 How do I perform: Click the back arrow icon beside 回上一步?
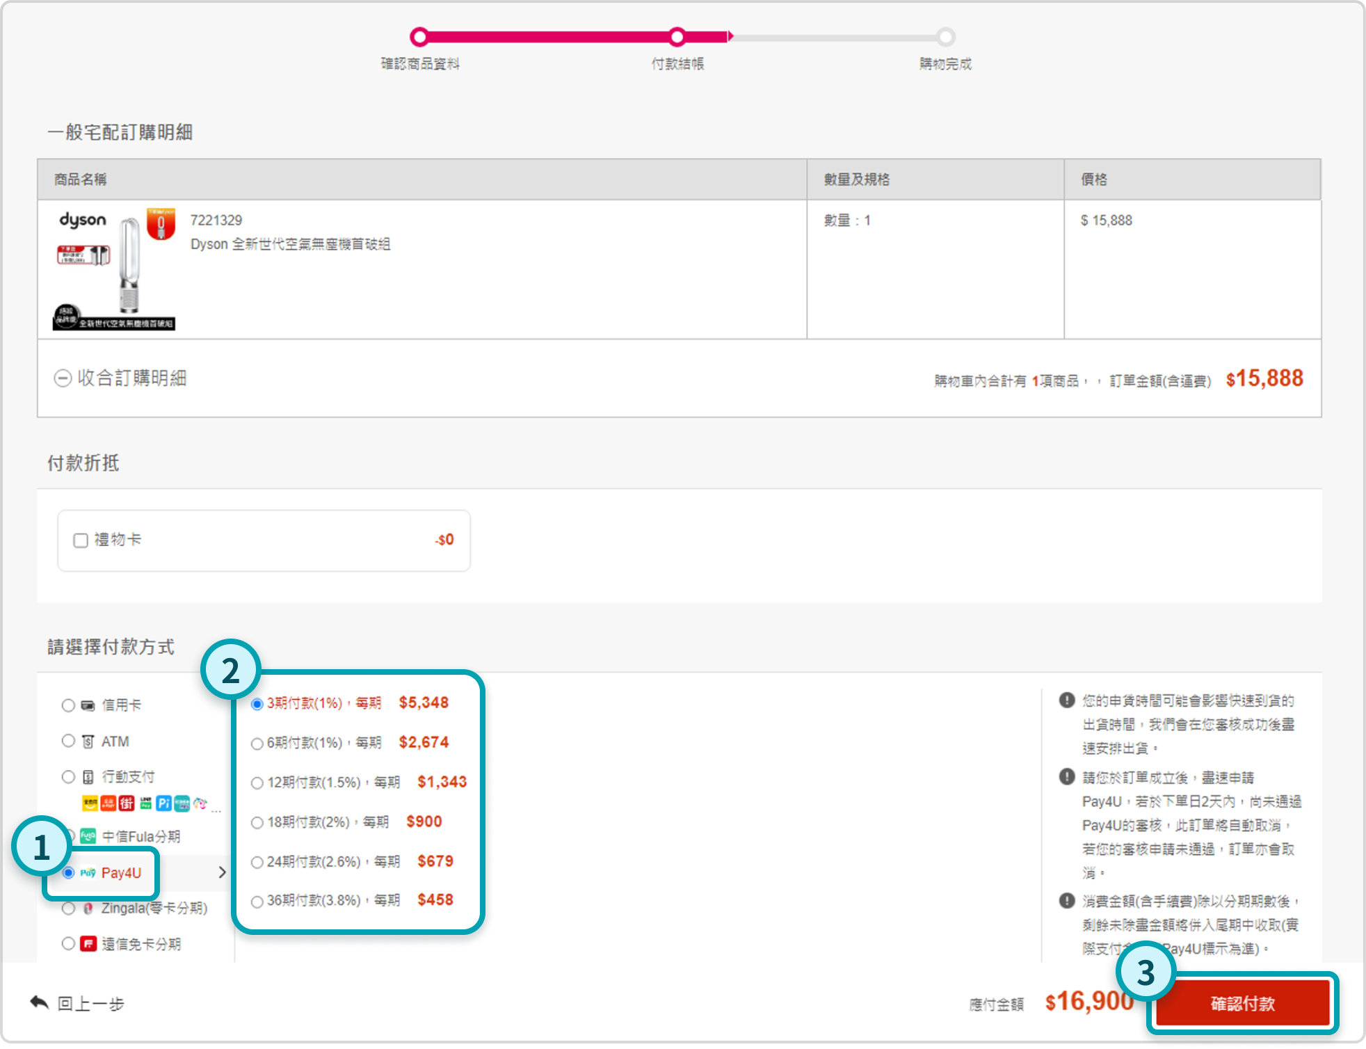(39, 1002)
